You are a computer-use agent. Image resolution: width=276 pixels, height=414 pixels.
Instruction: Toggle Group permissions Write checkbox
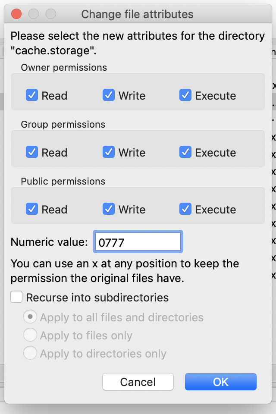[x=109, y=152]
